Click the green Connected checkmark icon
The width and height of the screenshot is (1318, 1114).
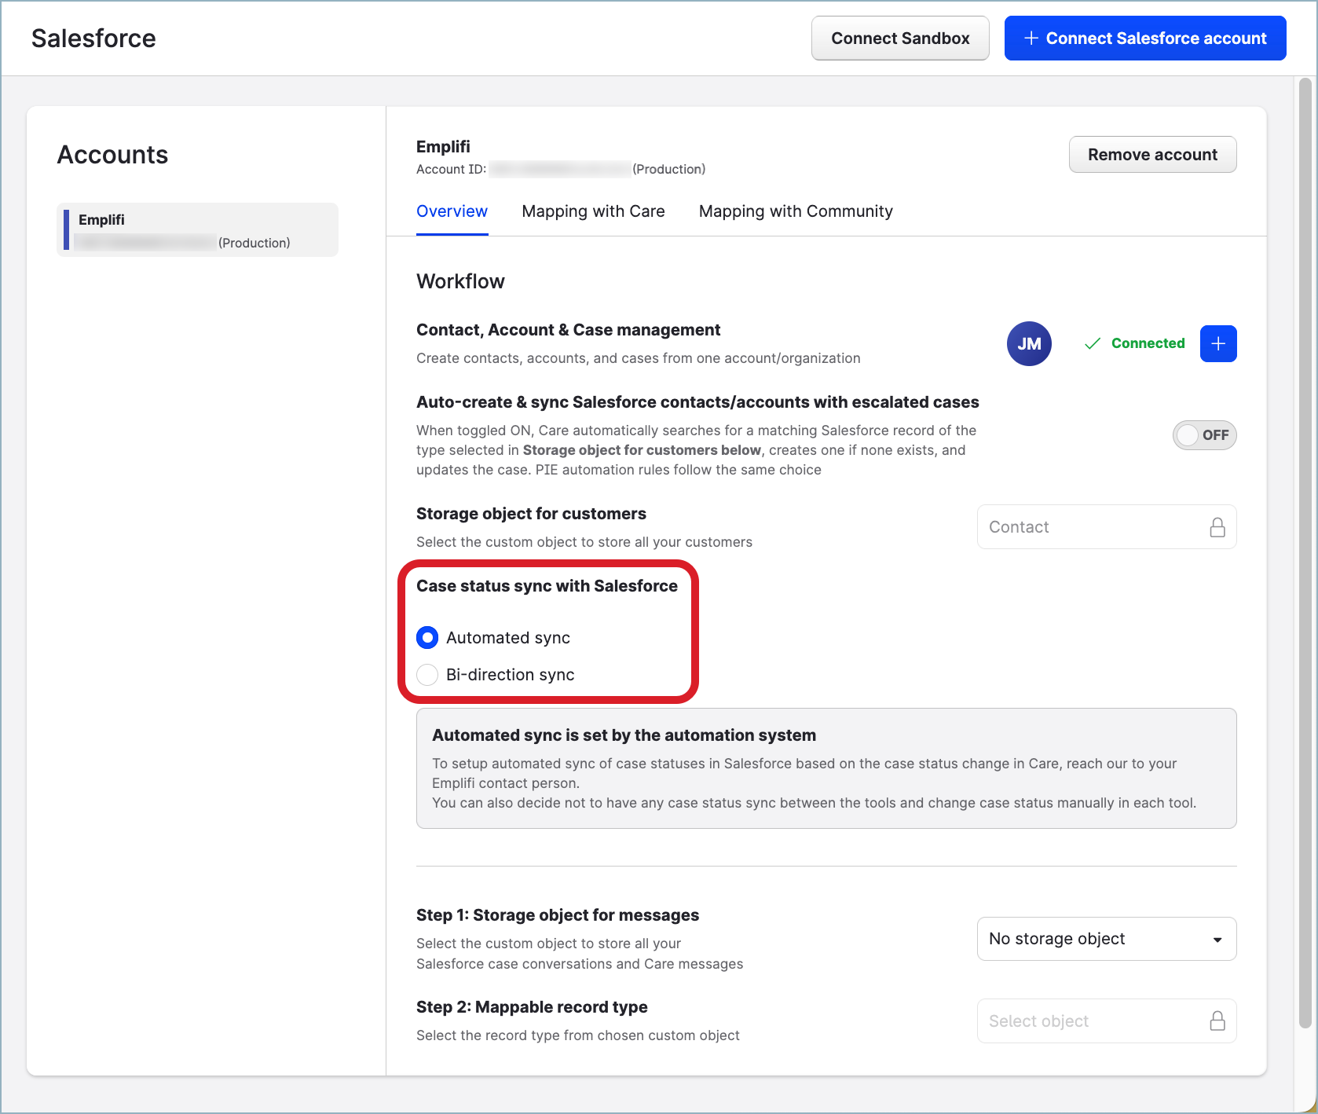point(1092,343)
